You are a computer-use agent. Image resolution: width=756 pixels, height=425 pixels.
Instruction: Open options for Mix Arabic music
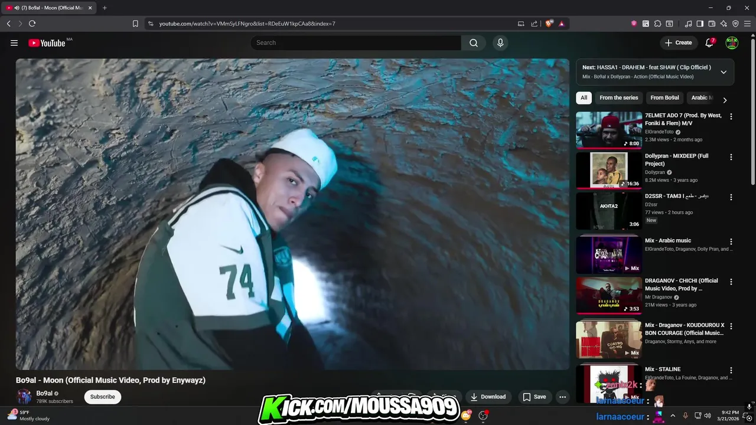731,241
